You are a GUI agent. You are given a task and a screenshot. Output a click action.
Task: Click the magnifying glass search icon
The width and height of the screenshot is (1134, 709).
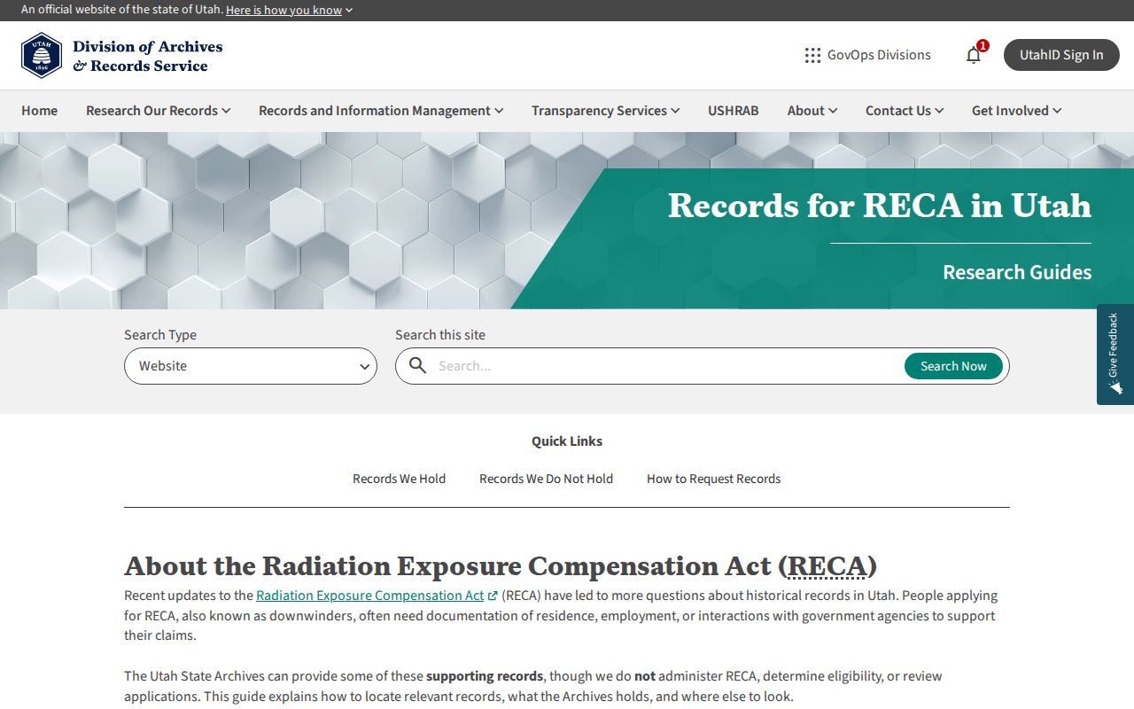[x=418, y=366]
